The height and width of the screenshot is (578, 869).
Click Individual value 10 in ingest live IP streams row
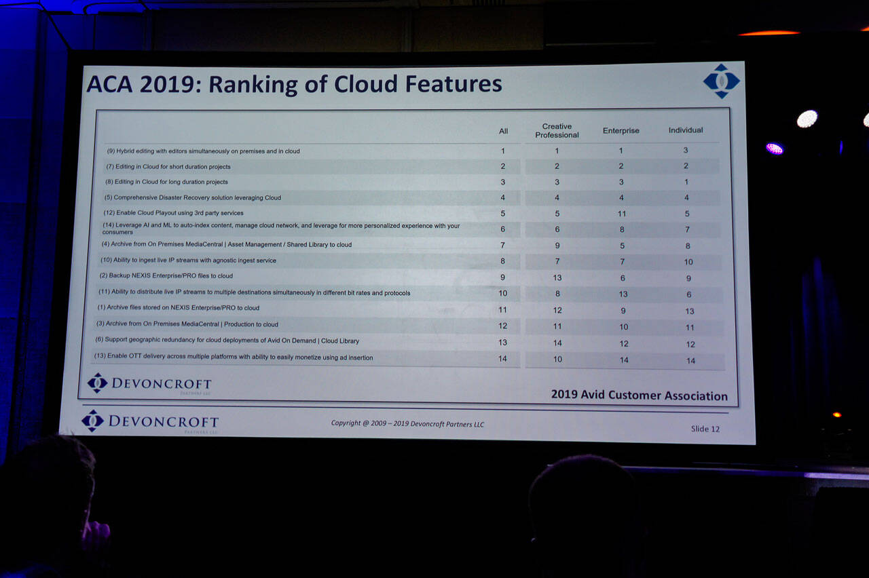point(688,262)
